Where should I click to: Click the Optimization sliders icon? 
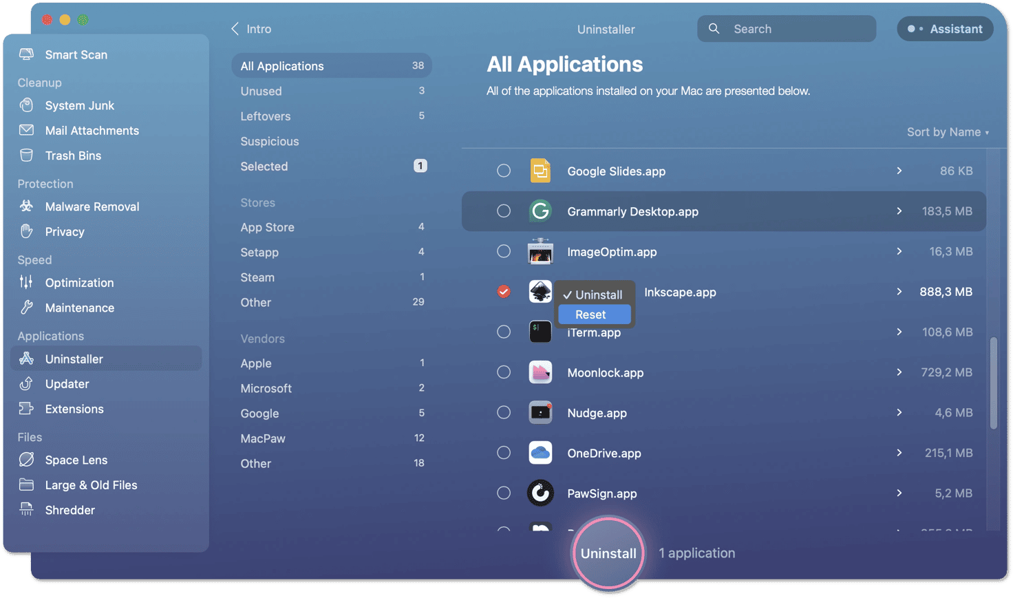click(x=26, y=282)
